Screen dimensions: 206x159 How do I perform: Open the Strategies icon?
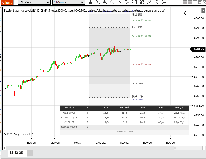click(x=150, y=2)
